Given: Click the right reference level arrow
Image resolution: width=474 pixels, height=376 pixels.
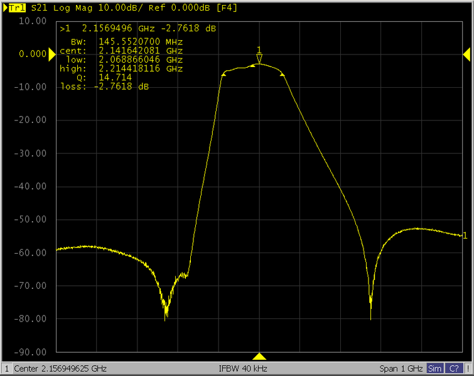Looking at the screenshot, I should (x=466, y=55).
